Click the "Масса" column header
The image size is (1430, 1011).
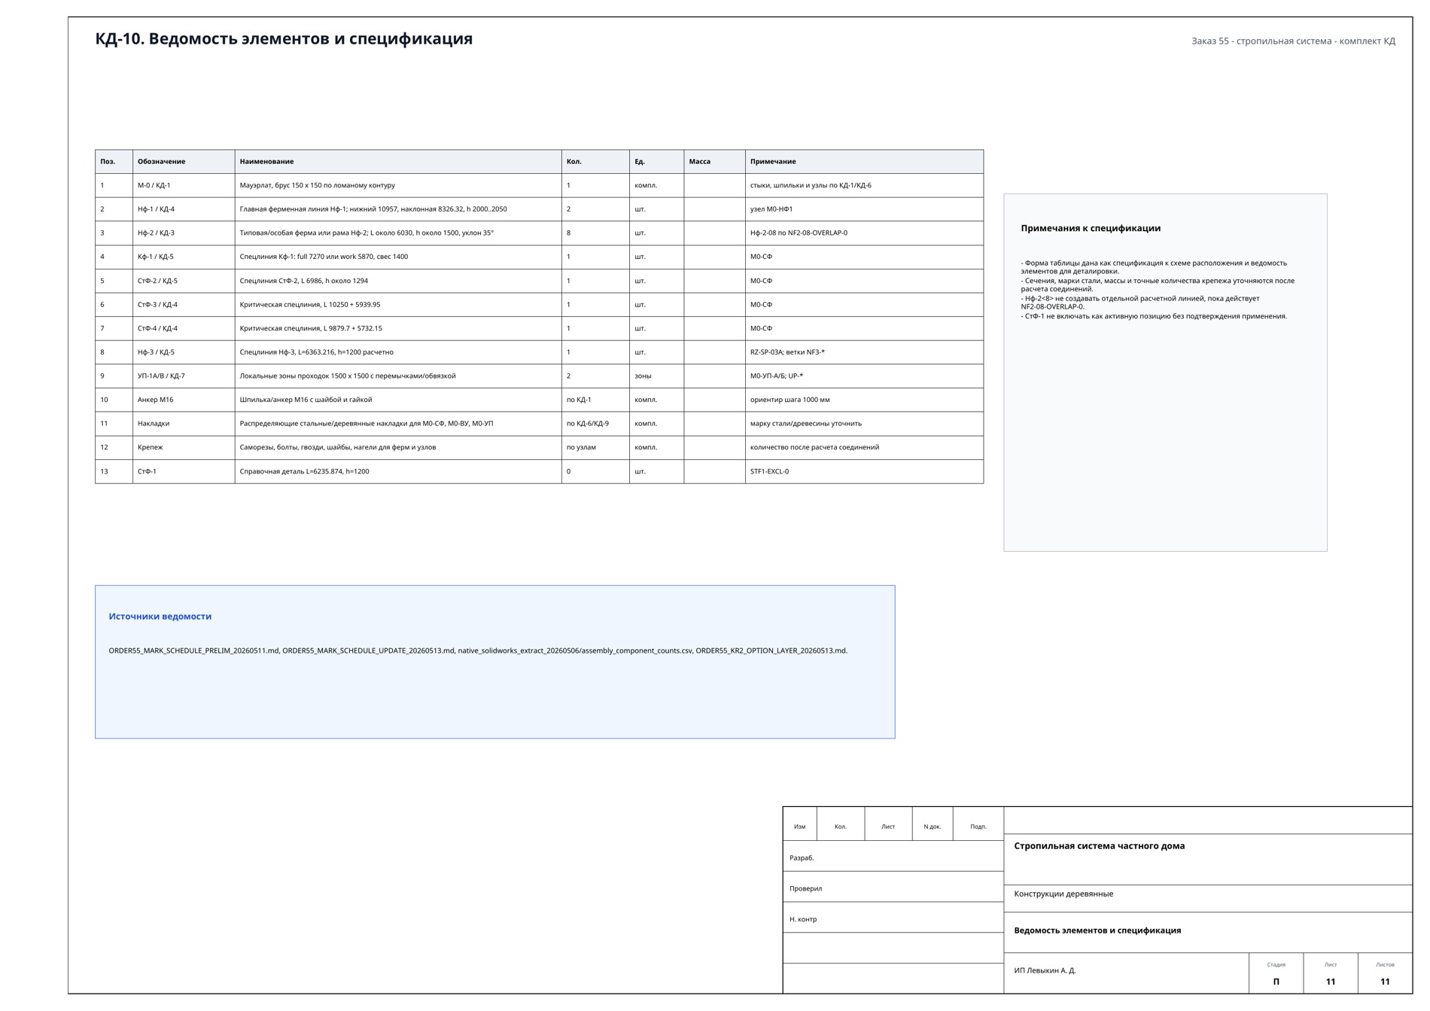click(x=714, y=162)
